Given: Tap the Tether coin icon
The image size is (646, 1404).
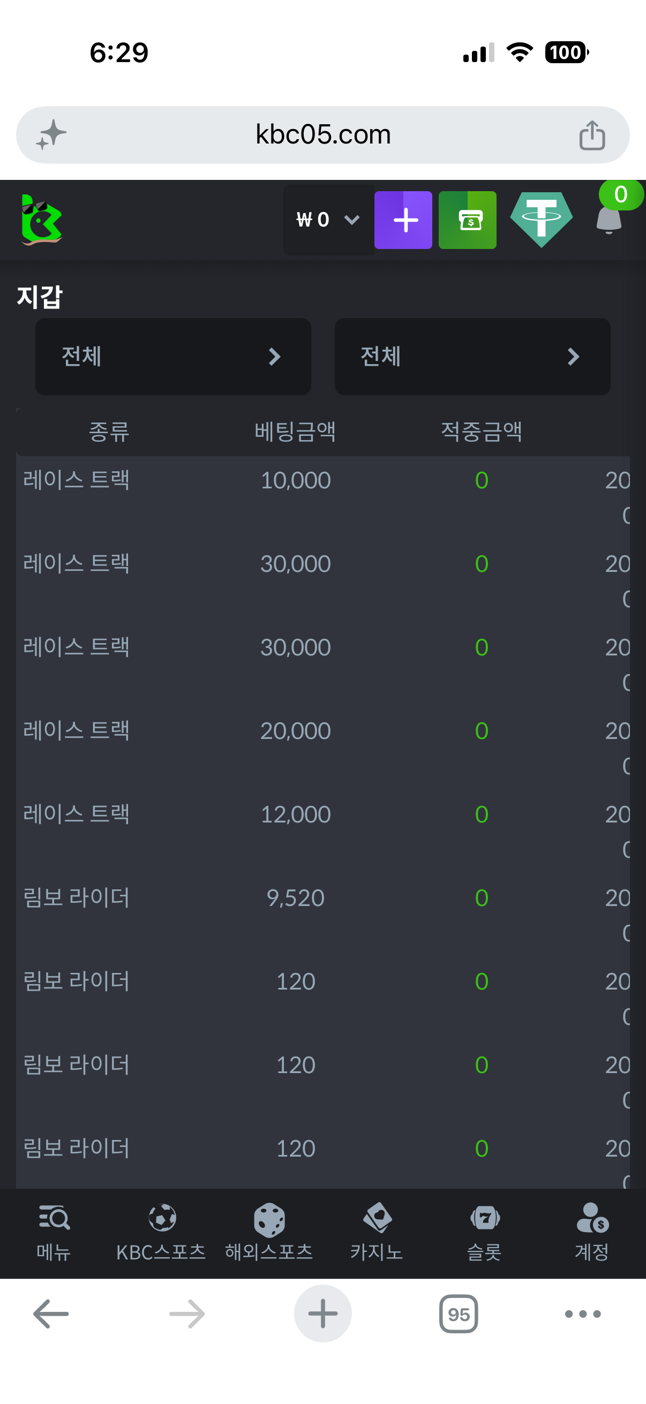Looking at the screenshot, I should (541, 220).
